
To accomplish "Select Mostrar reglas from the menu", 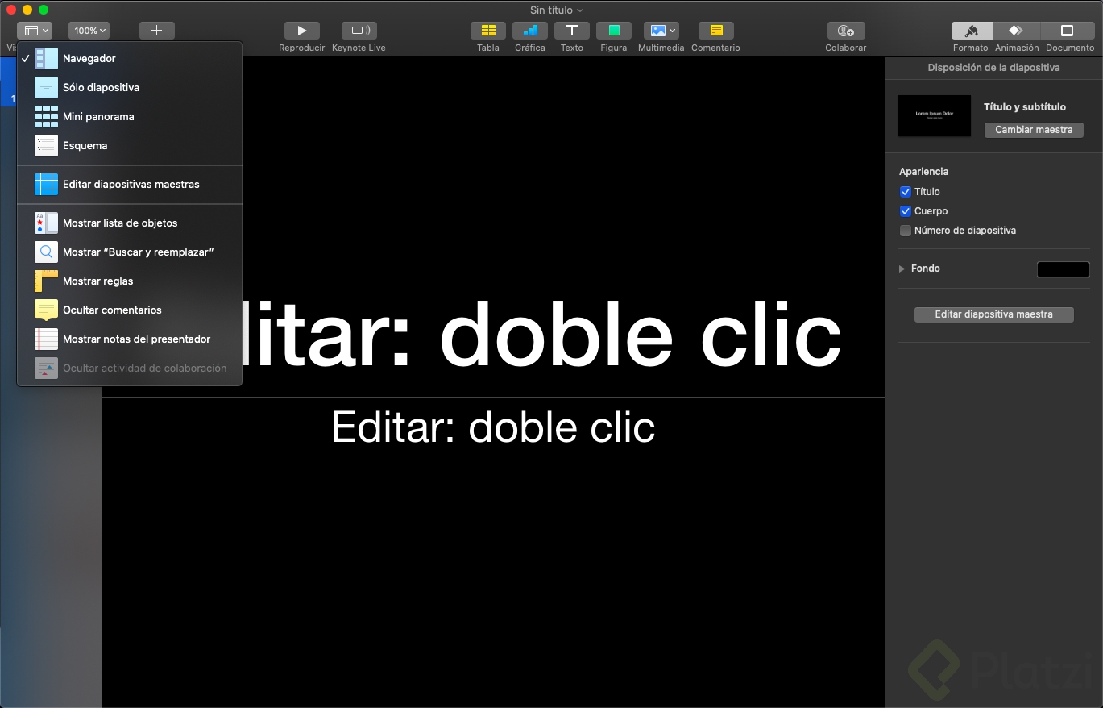I will (x=130, y=281).
